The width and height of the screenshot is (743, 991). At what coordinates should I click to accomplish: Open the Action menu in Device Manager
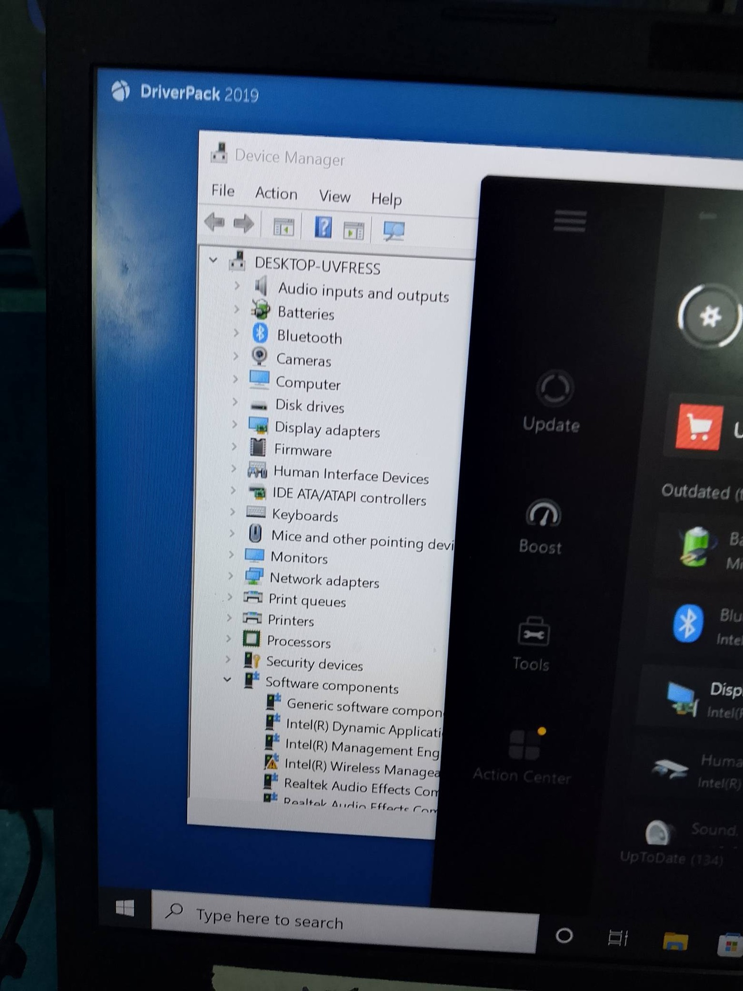pyautogui.click(x=276, y=194)
